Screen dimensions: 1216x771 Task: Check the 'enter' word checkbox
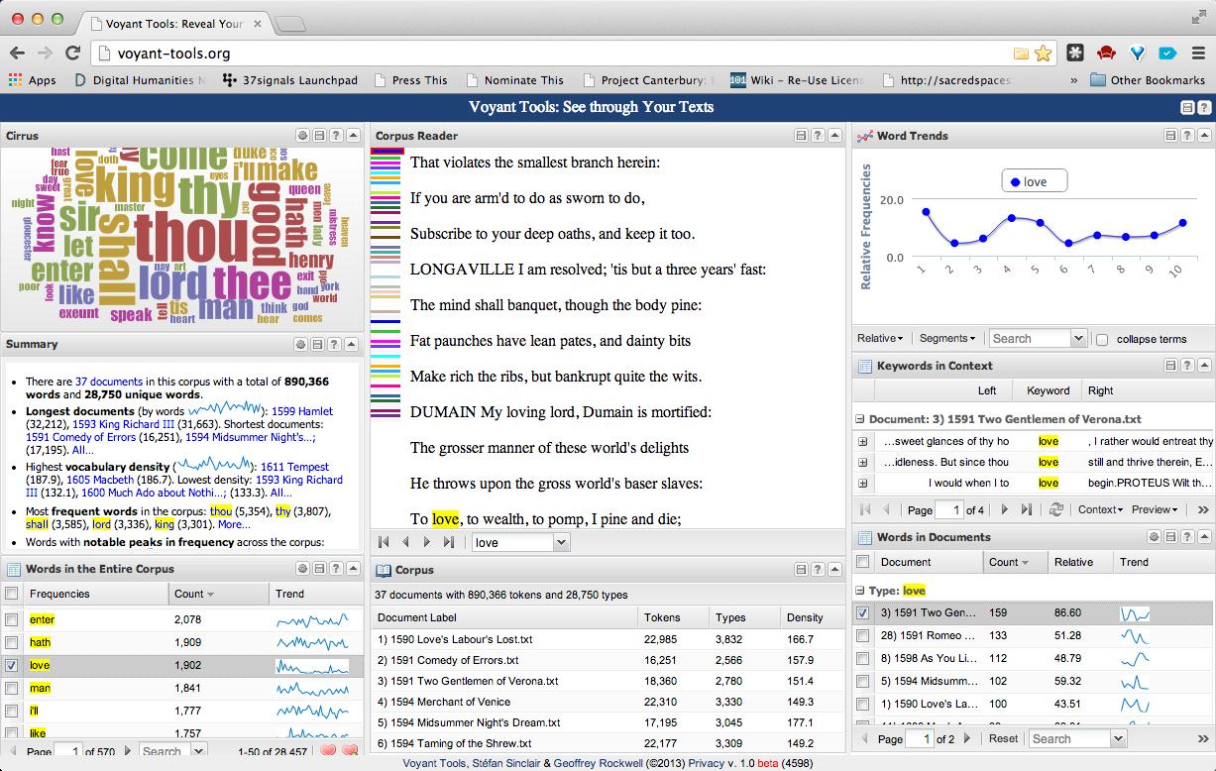(12, 619)
